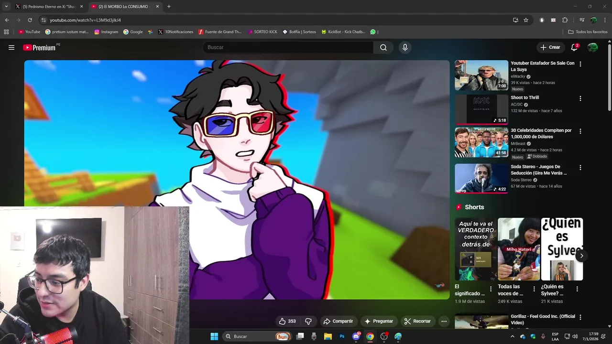Open the BotRix Sorteos bookmark
Screen dimensions: 612x344
[x=299, y=32]
